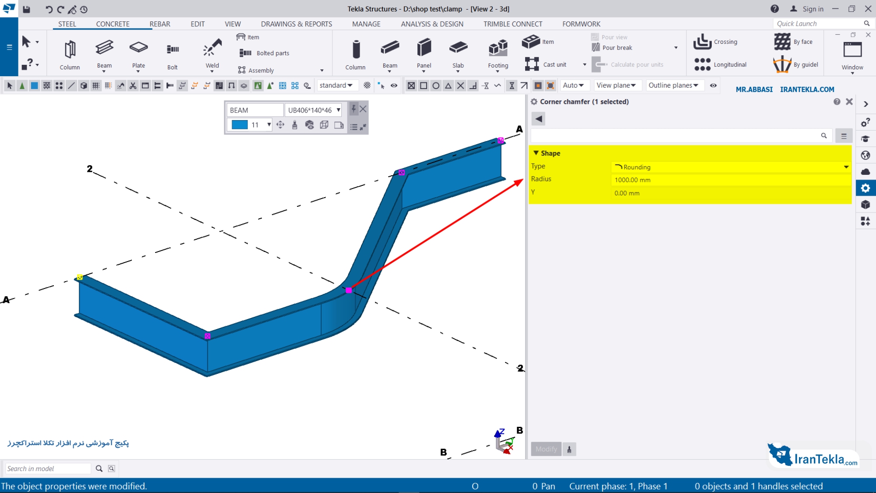Click the Redo arrow
The width and height of the screenshot is (876, 493).
click(60, 9)
